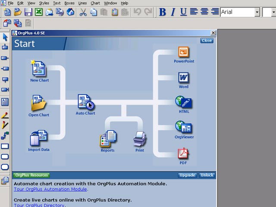Open the View menu
The height and width of the screenshot is (207, 276).
[31, 3]
